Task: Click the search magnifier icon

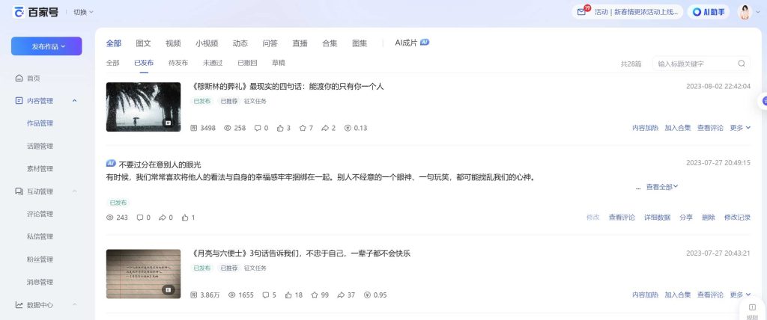Action: pyautogui.click(x=742, y=64)
